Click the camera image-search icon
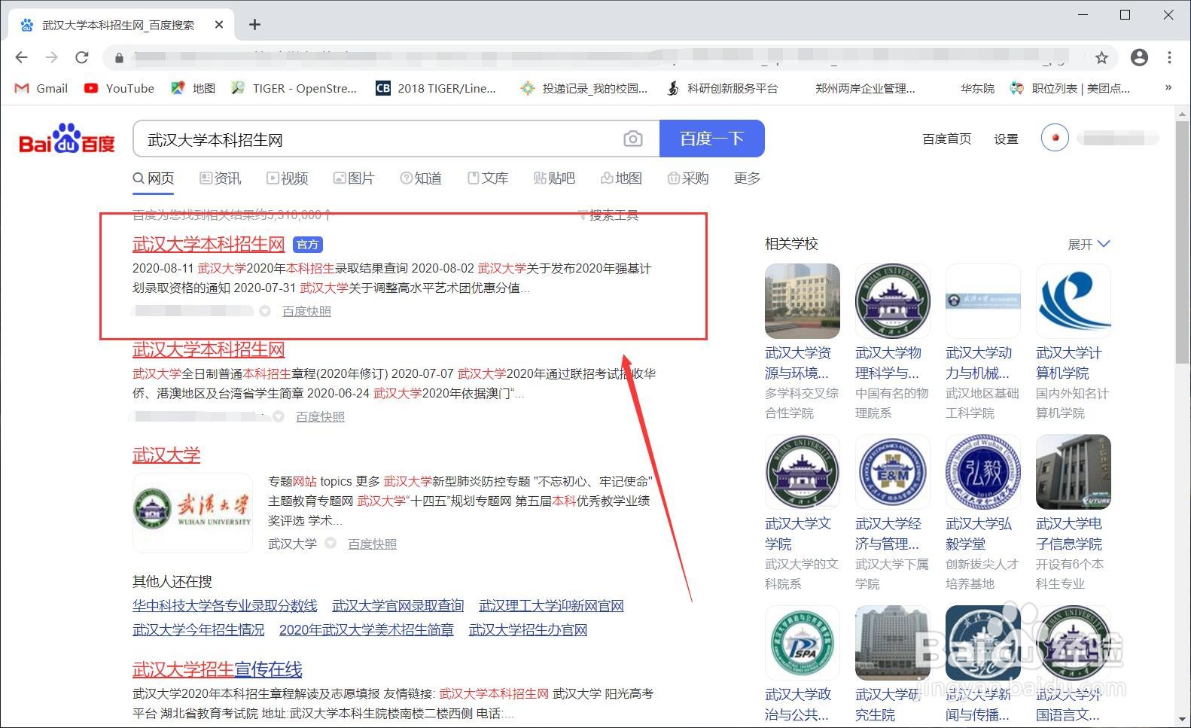 point(633,139)
